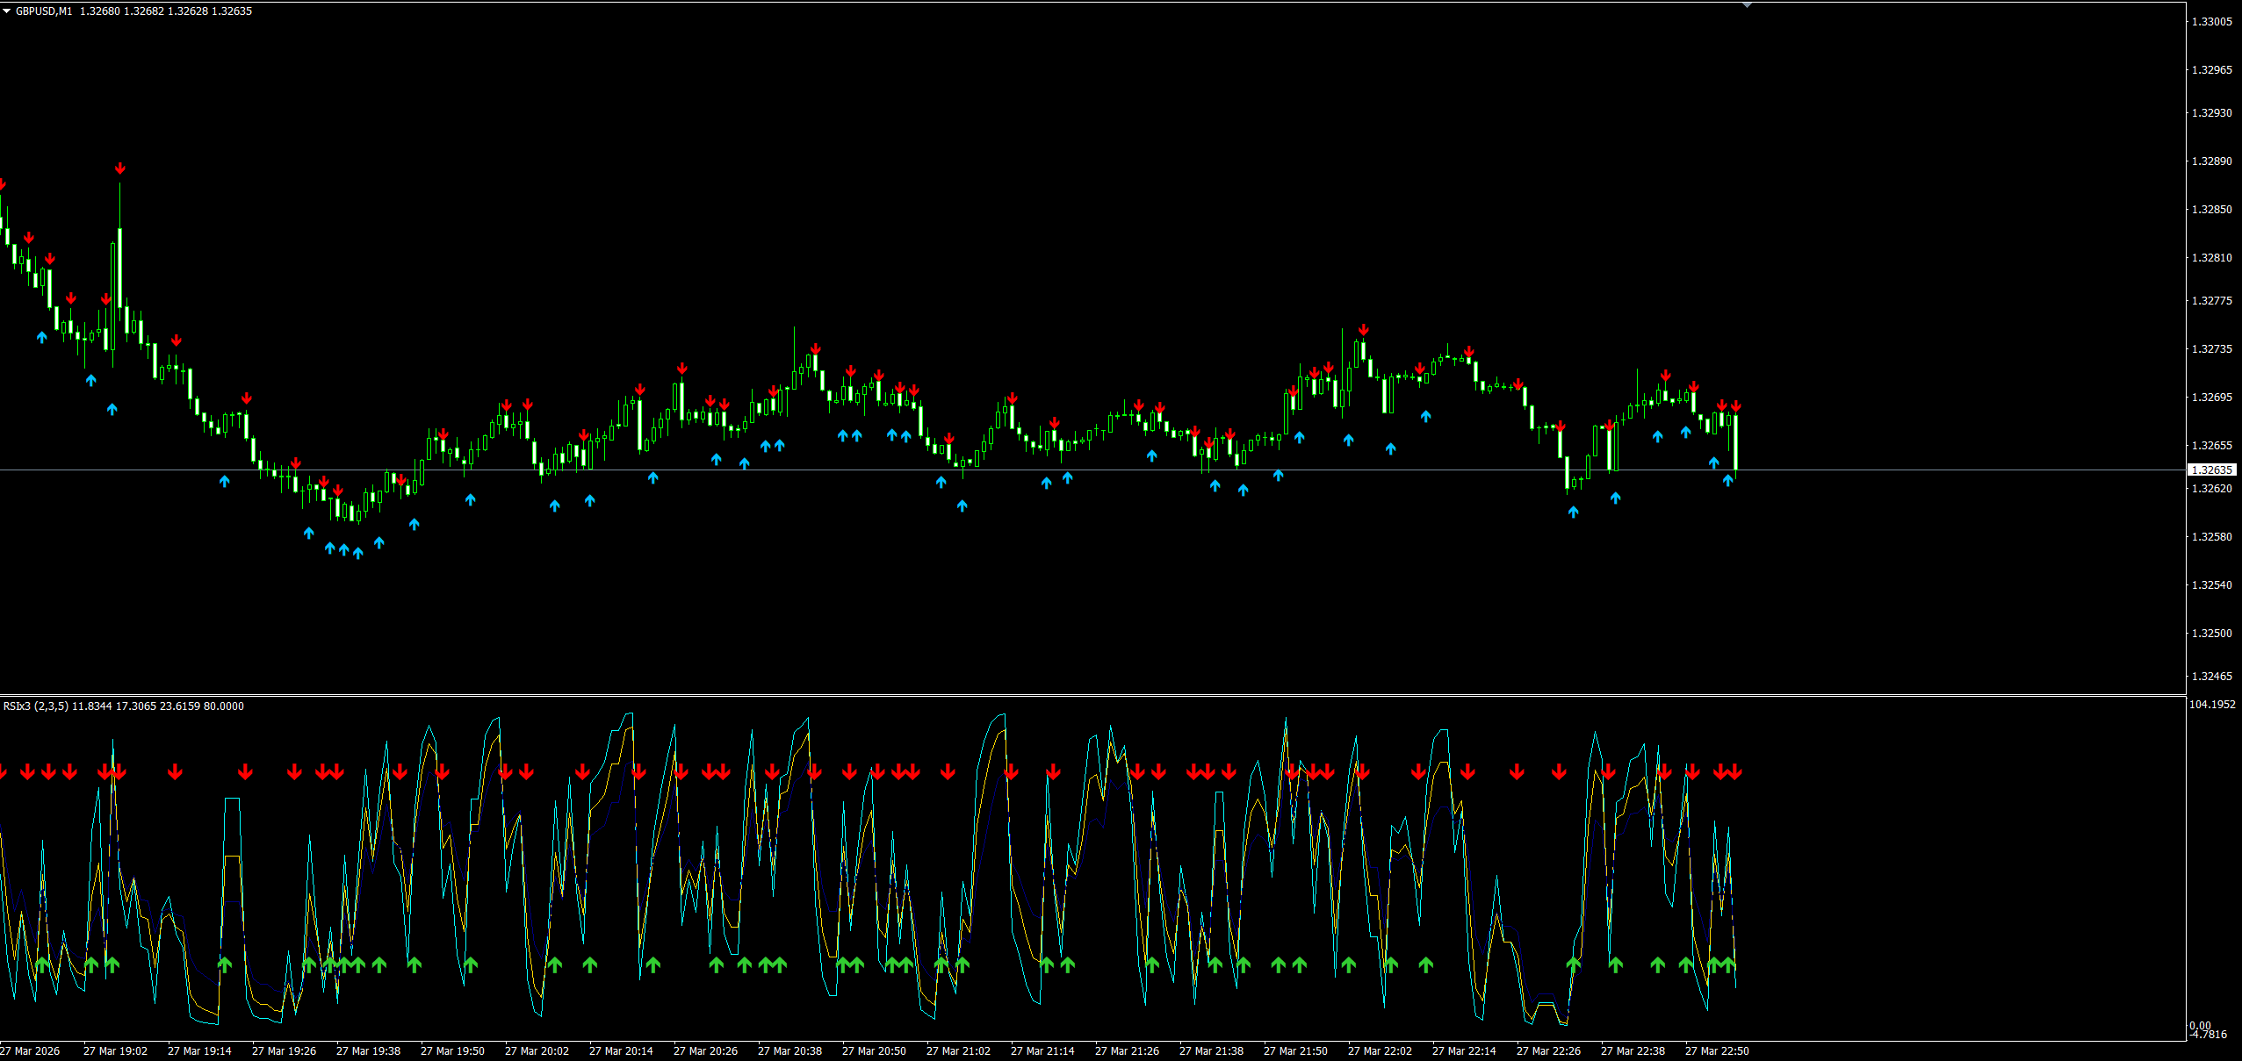Click red arrow above the 22:02 peak candle
Screen dimensions: 2242x1061
click(1363, 330)
